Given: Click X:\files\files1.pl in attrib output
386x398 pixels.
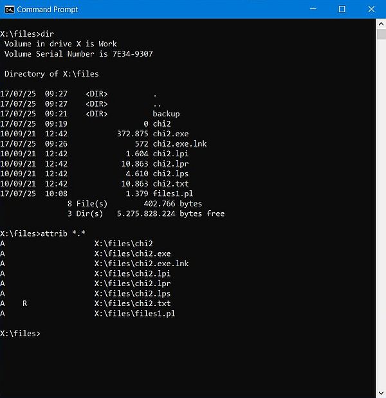Looking at the screenshot, I should [x=134, y=314].
